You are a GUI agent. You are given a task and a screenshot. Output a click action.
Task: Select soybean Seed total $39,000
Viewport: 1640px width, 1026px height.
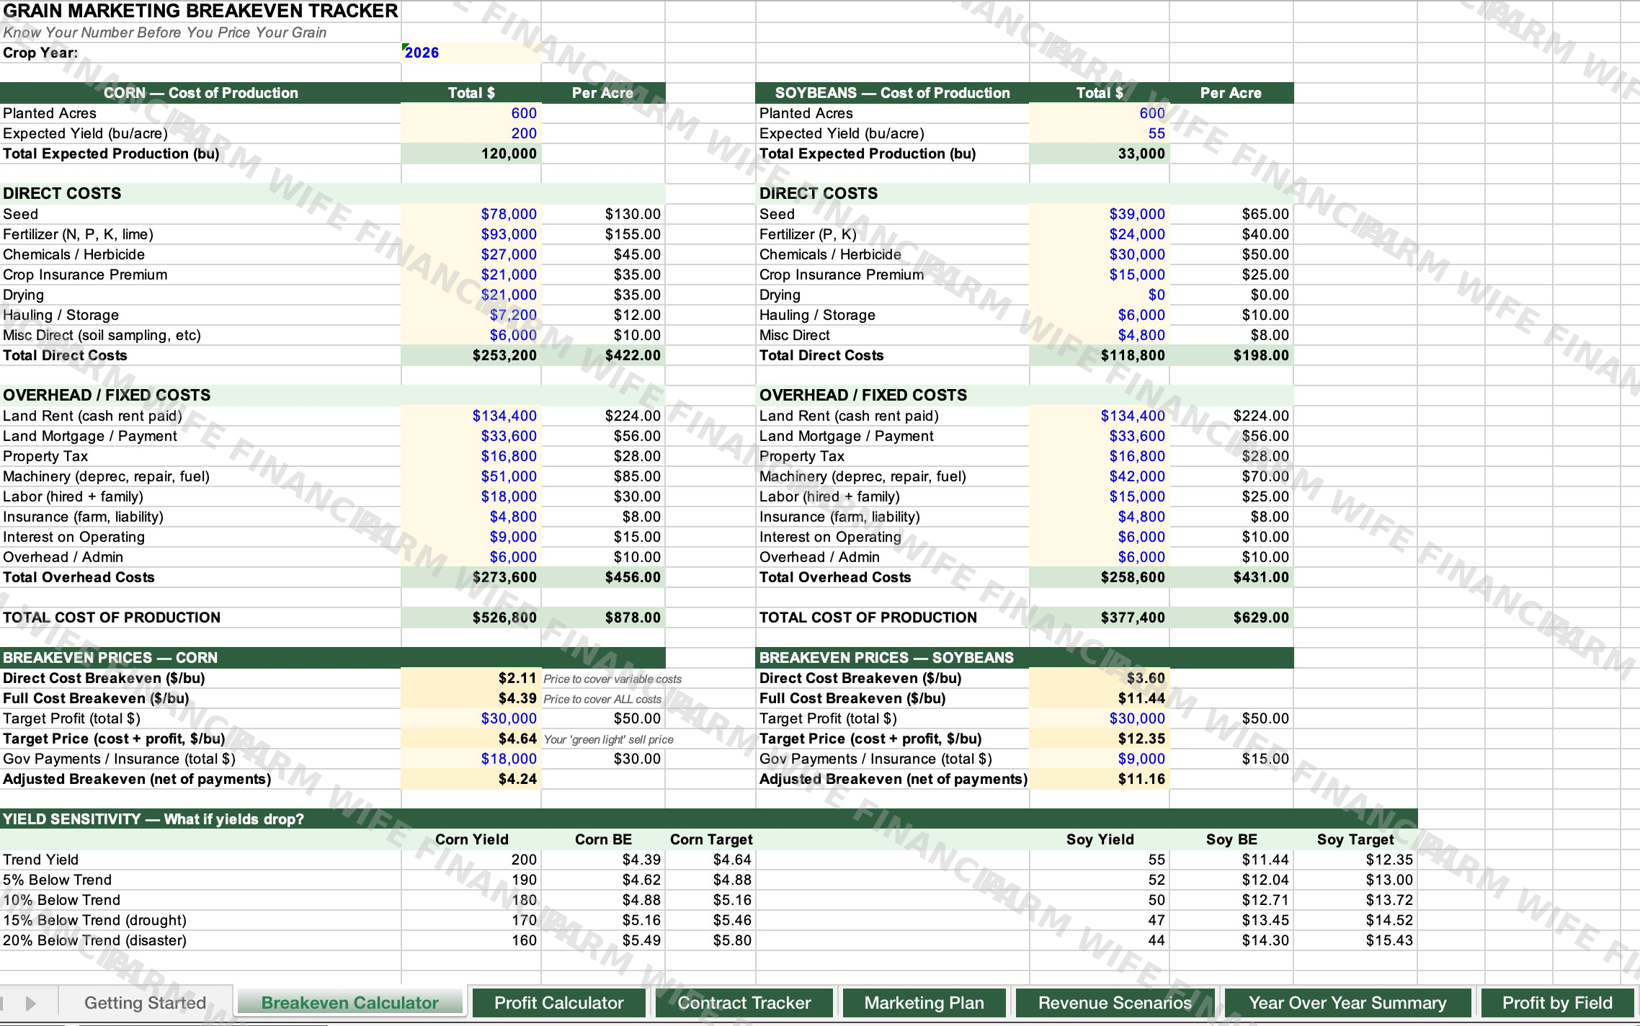click(1099, 214)
